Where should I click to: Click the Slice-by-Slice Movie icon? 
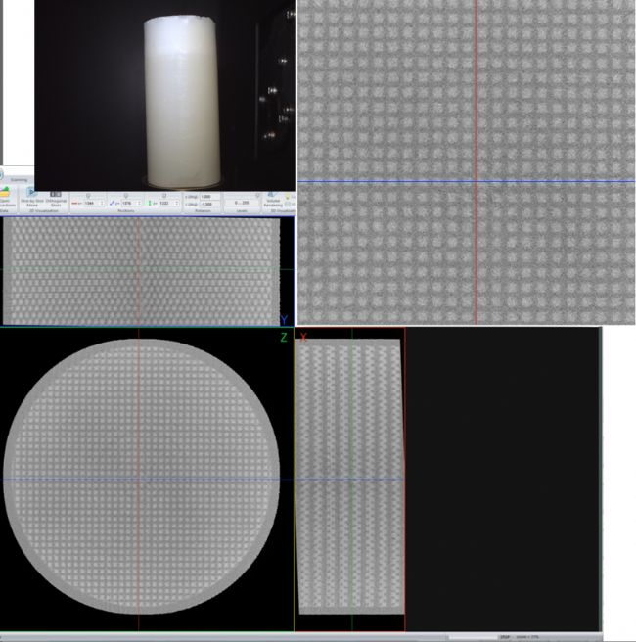tap(32, 194)
